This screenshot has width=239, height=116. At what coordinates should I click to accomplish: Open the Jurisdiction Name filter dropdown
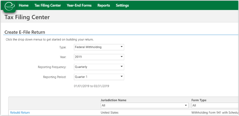pyautogui.click(x=144, y=106)
